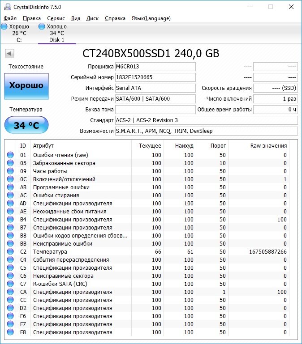Select the R-ошибки SATA (CRC) row

click(x=147, y=284)
